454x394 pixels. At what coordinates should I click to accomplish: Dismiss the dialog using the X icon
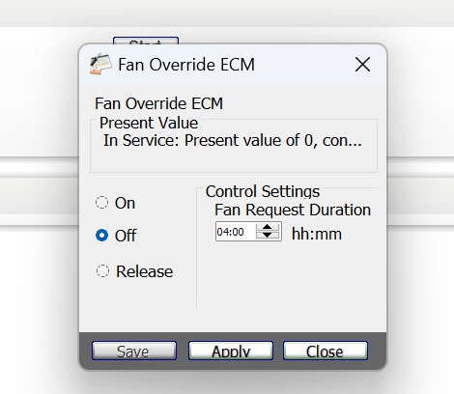click(362, 65)
